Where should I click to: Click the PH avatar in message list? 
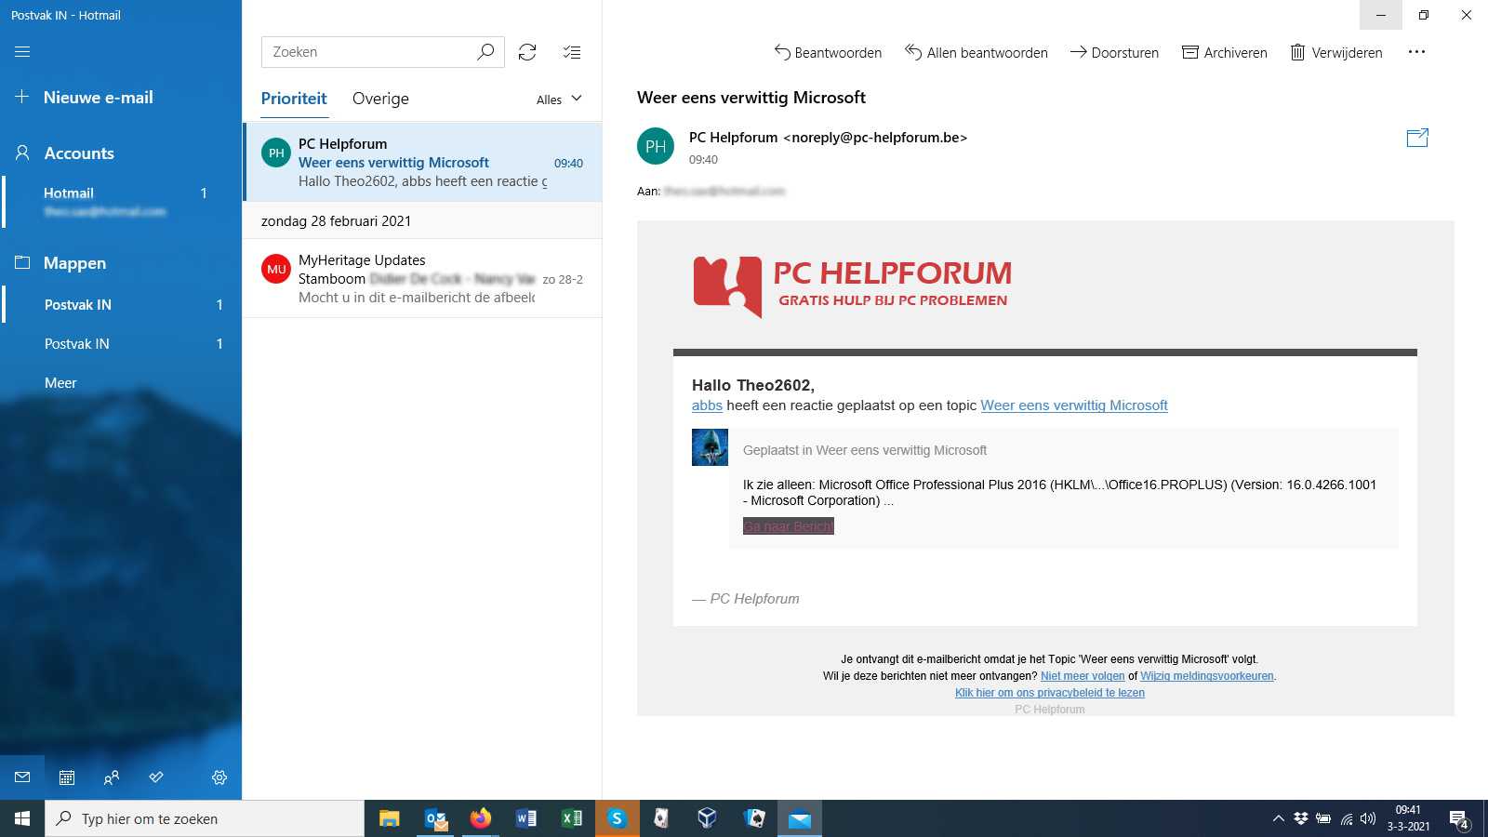click(276, 153)
